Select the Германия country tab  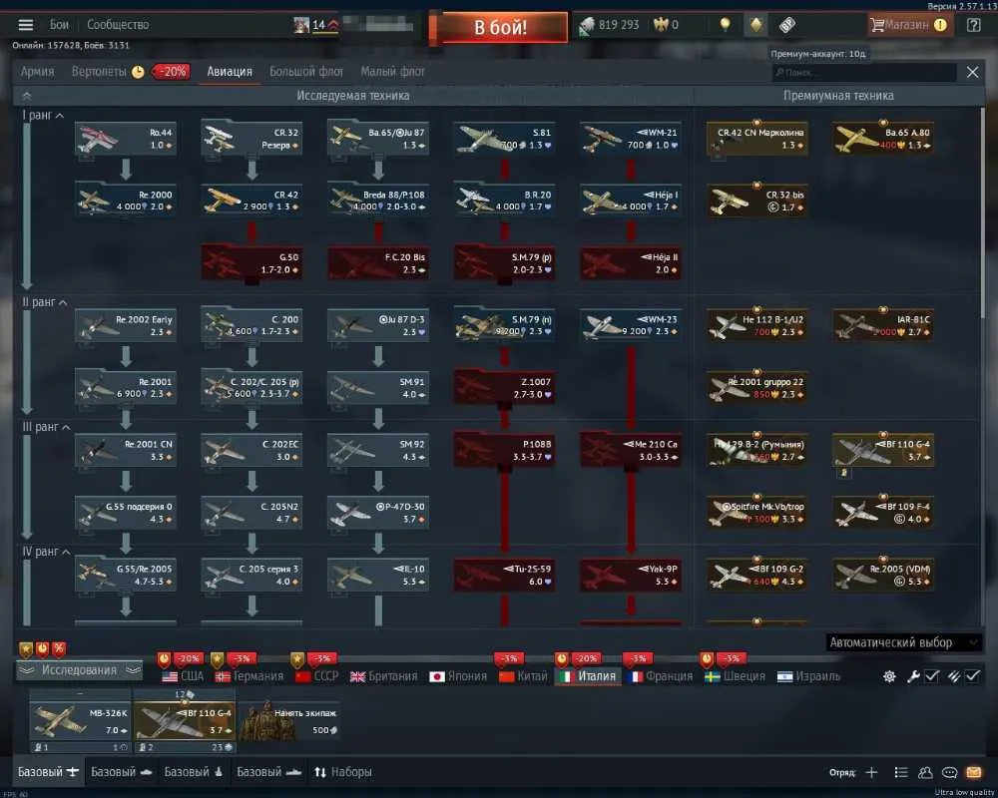(x=249, y=676)
